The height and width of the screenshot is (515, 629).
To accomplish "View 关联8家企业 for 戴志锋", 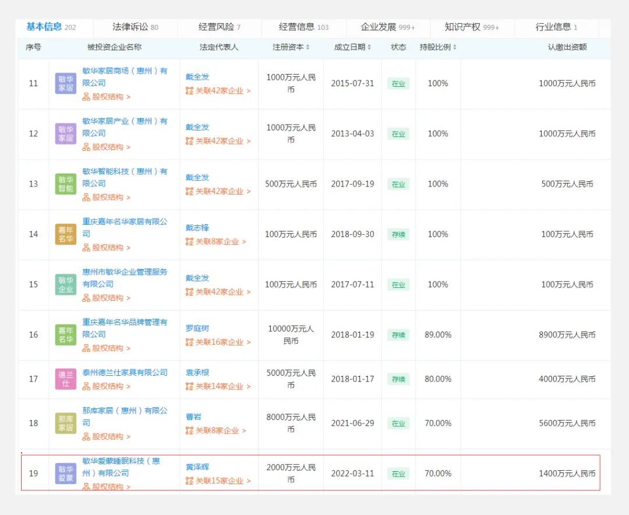I will 216,241.
